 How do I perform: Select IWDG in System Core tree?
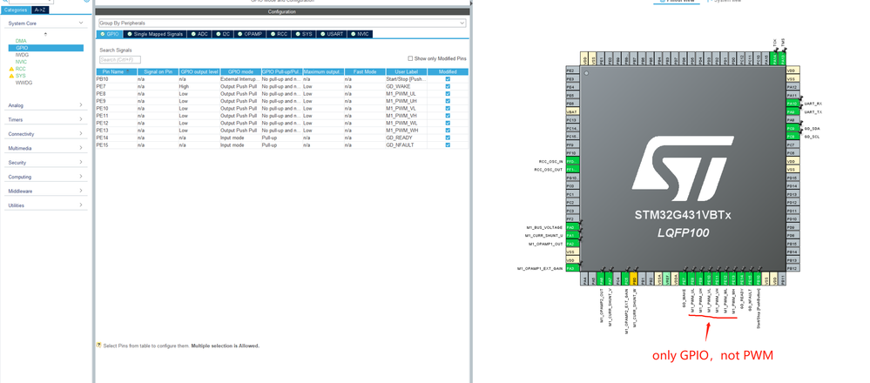[x=22, y=55]
